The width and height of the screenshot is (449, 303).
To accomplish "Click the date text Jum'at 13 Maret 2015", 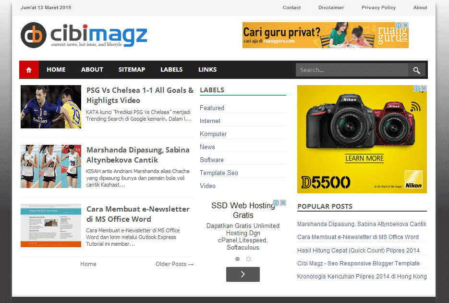I will tap(46, 8).
